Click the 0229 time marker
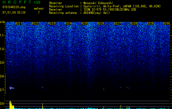This screenshot has width=172, height=109. tap(150, 23)
